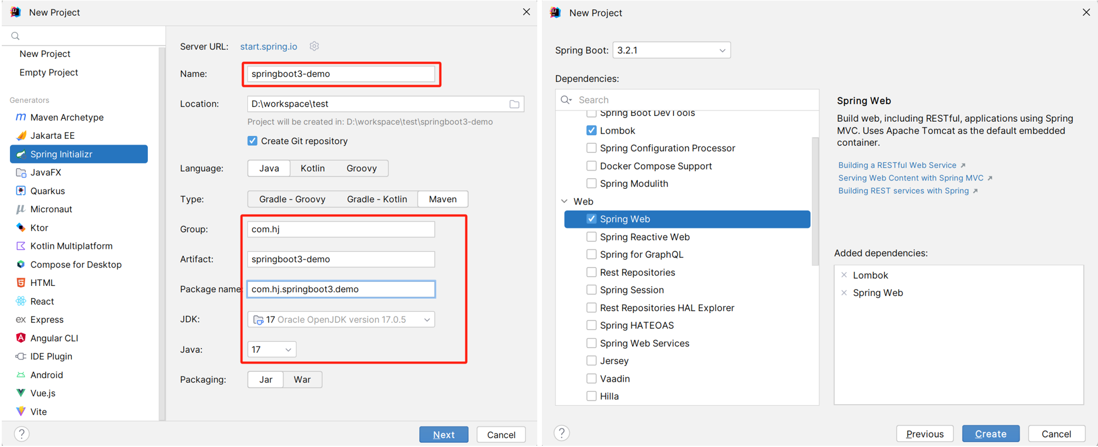Image resolution: width=1098 pixels, height=447 pixels.
Task: Check Spring Reactive Web dependency
Action: click(591, 236)
